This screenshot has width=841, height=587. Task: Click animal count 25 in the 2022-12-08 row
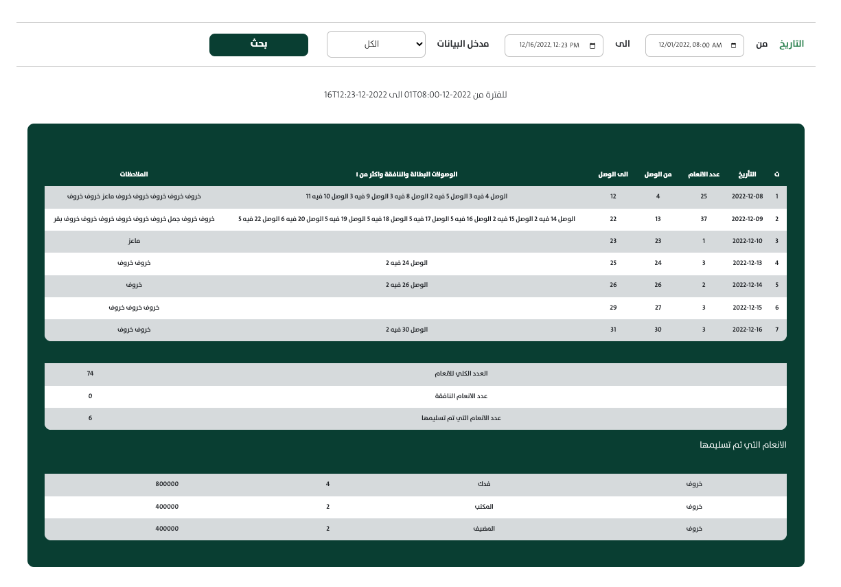click(x=704, y=196)
